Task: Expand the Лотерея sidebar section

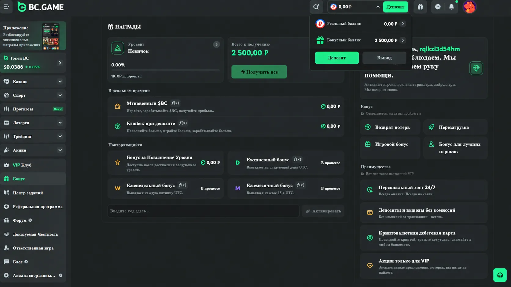Action: pyautogui.click(x=60, y=123)
